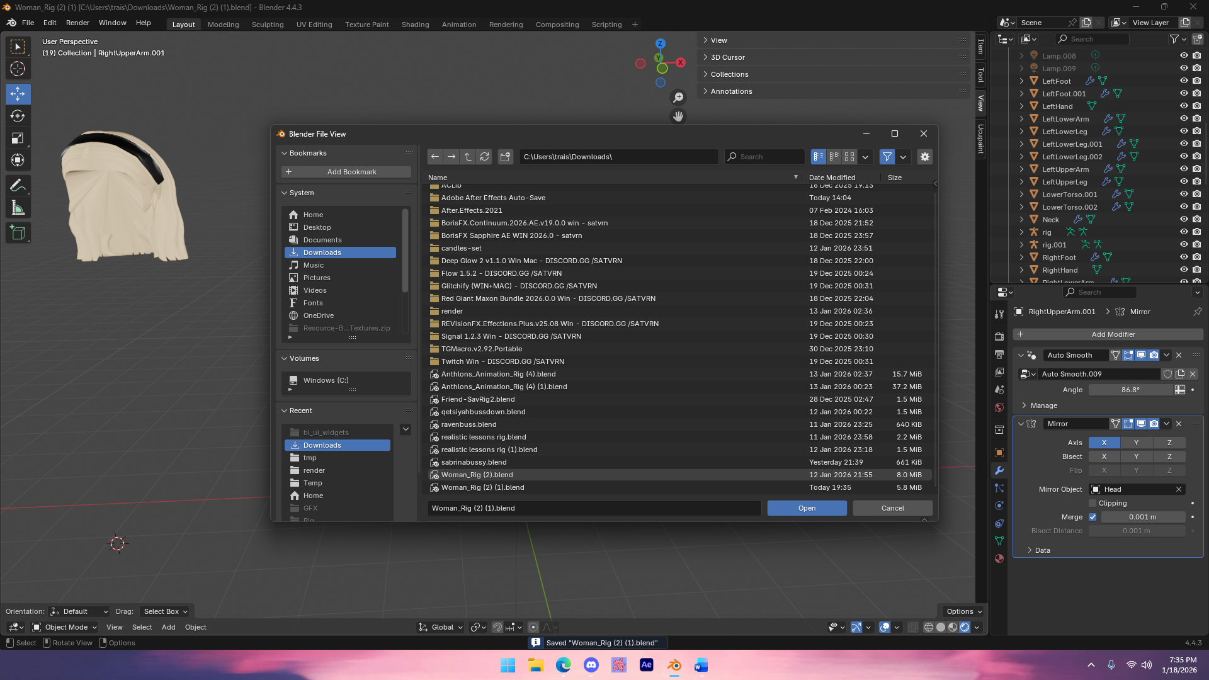Collapse the Bookmarks section
The height and width of the screenshot is (680, 1209).
[x=307, y=153]
